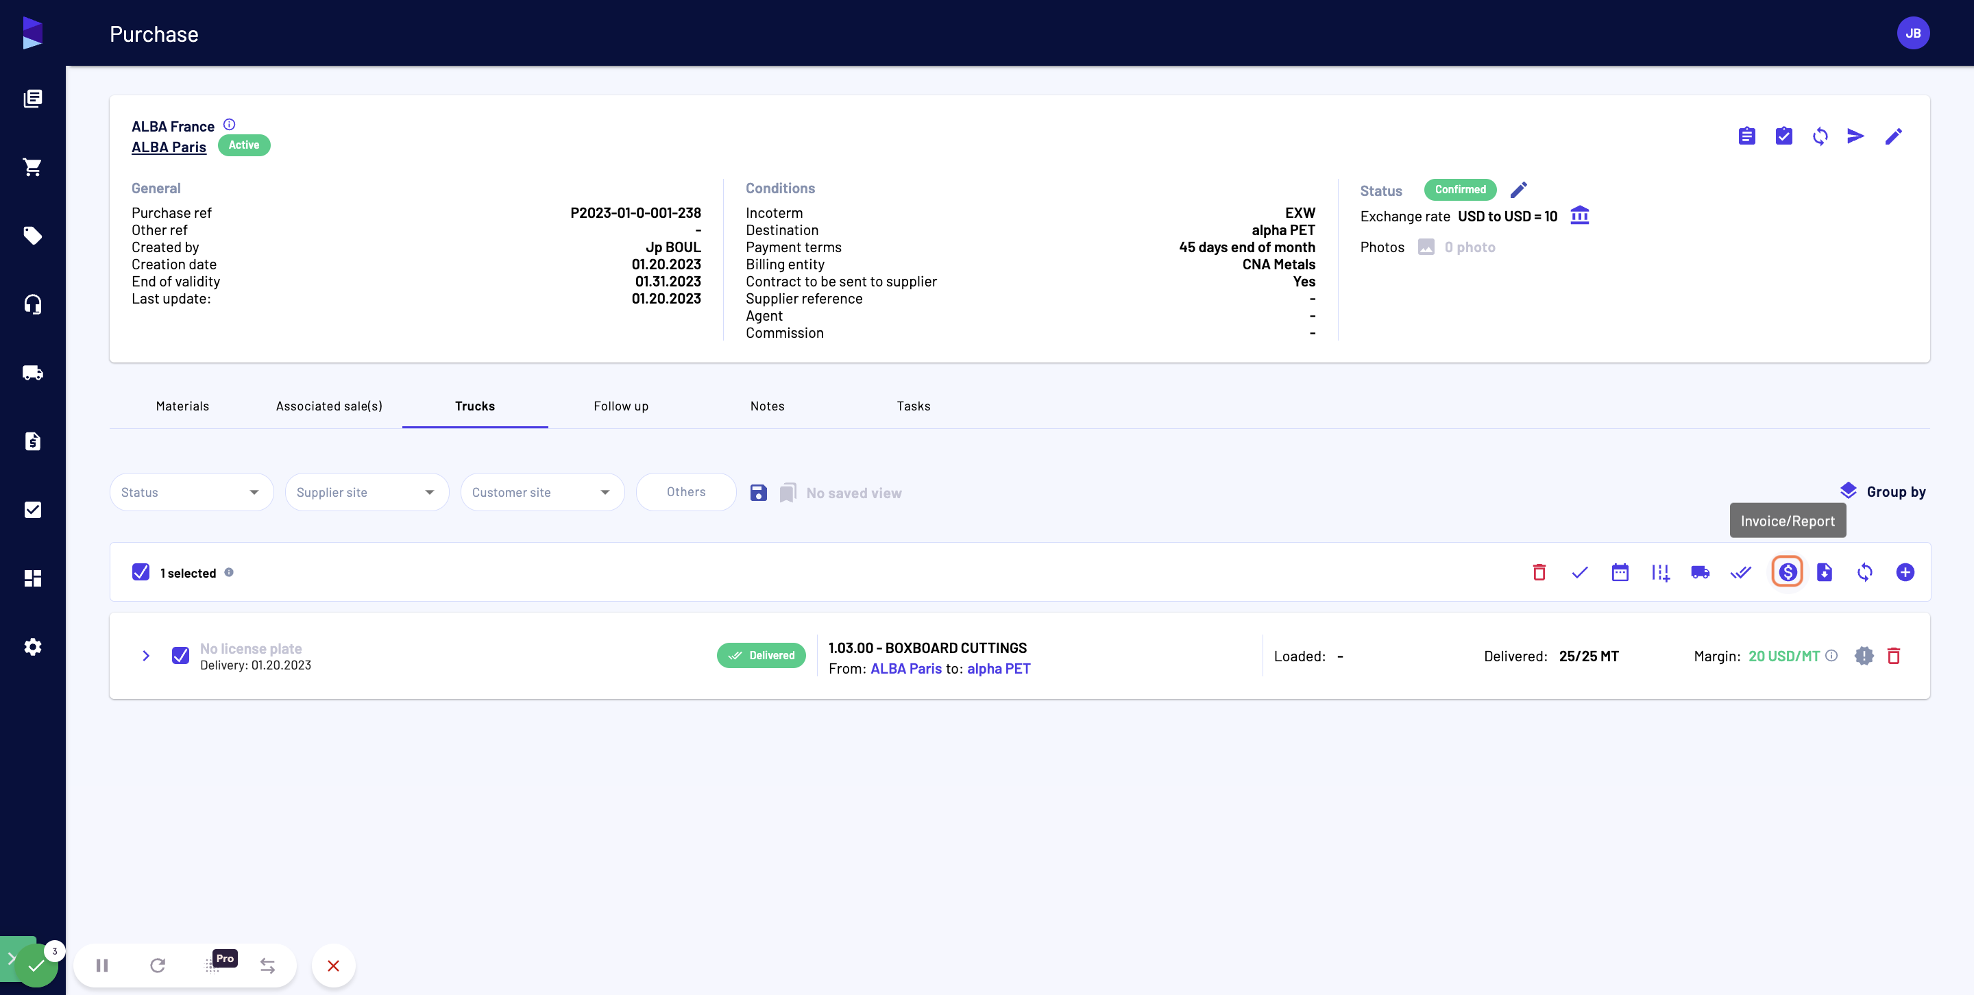The image size is (1974, 995).
Task: Click the send arrow icon in header card
Action: click(1855, 136)
